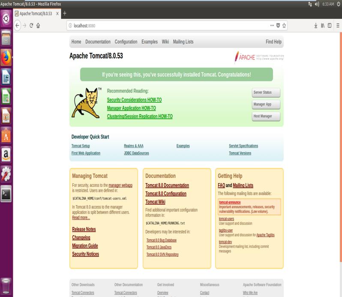Open First Web Application link
Screen dimensions: 342x297
click(86, 153)
